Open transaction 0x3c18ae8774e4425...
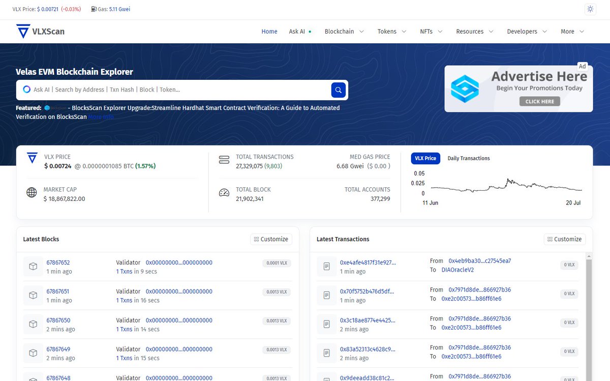Image resolution: width=610 pixels, height=381 pixels. pyautogui.click(x=368, y=320)
